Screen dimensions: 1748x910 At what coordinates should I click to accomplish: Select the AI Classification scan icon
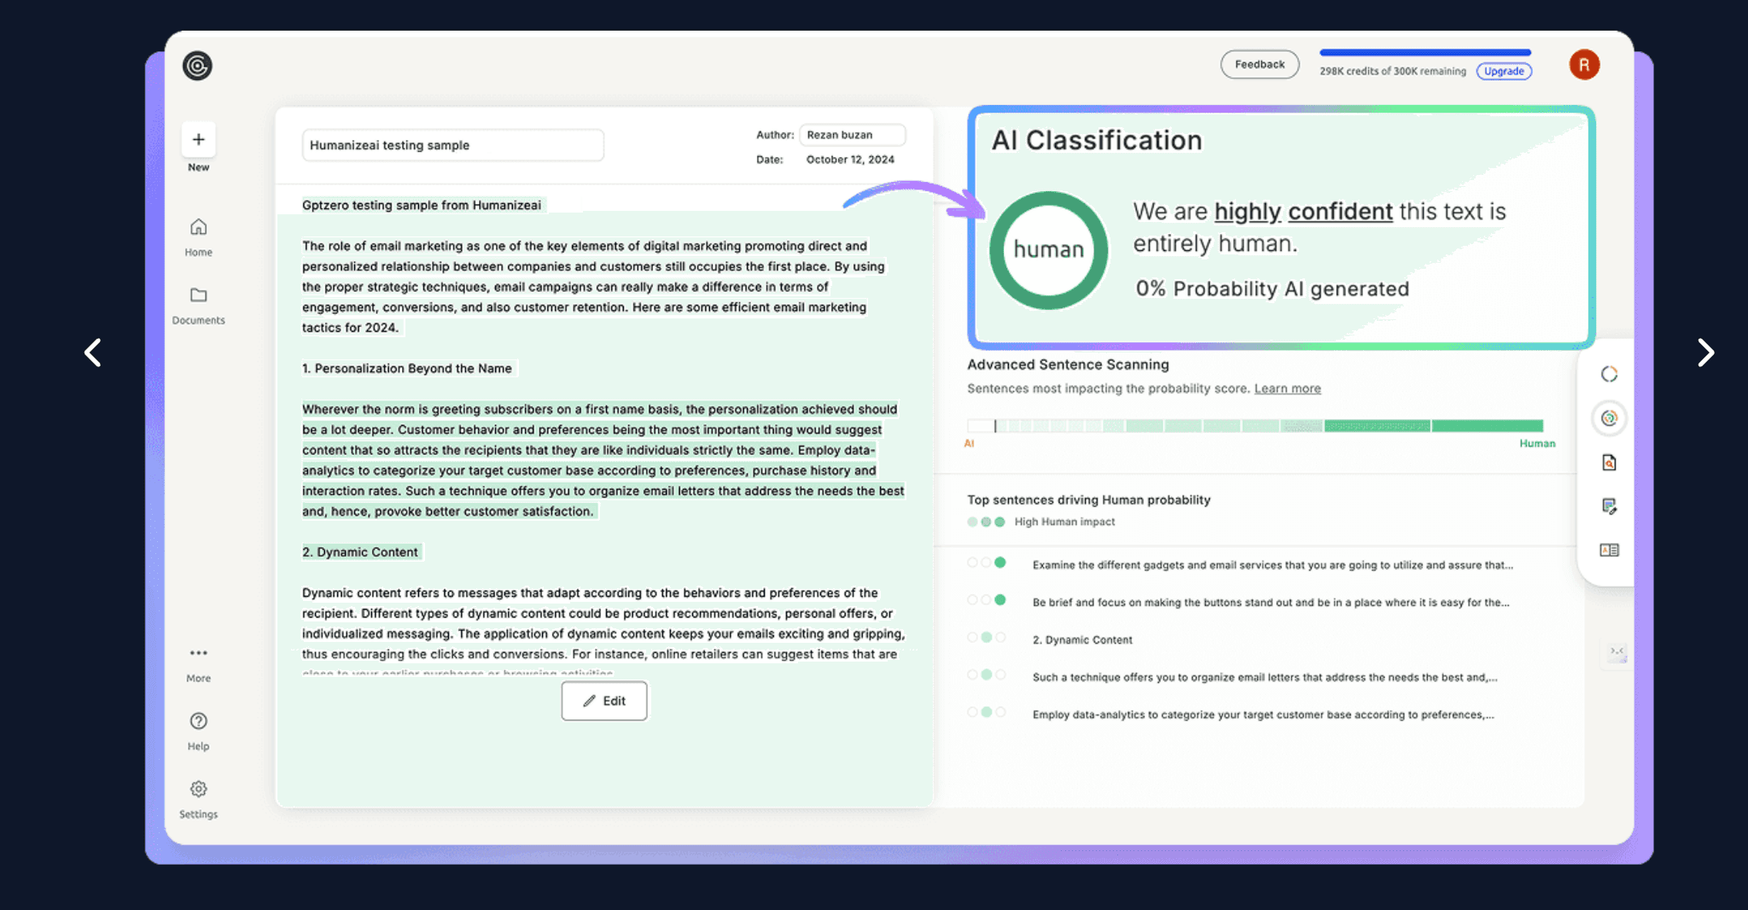1610,418
